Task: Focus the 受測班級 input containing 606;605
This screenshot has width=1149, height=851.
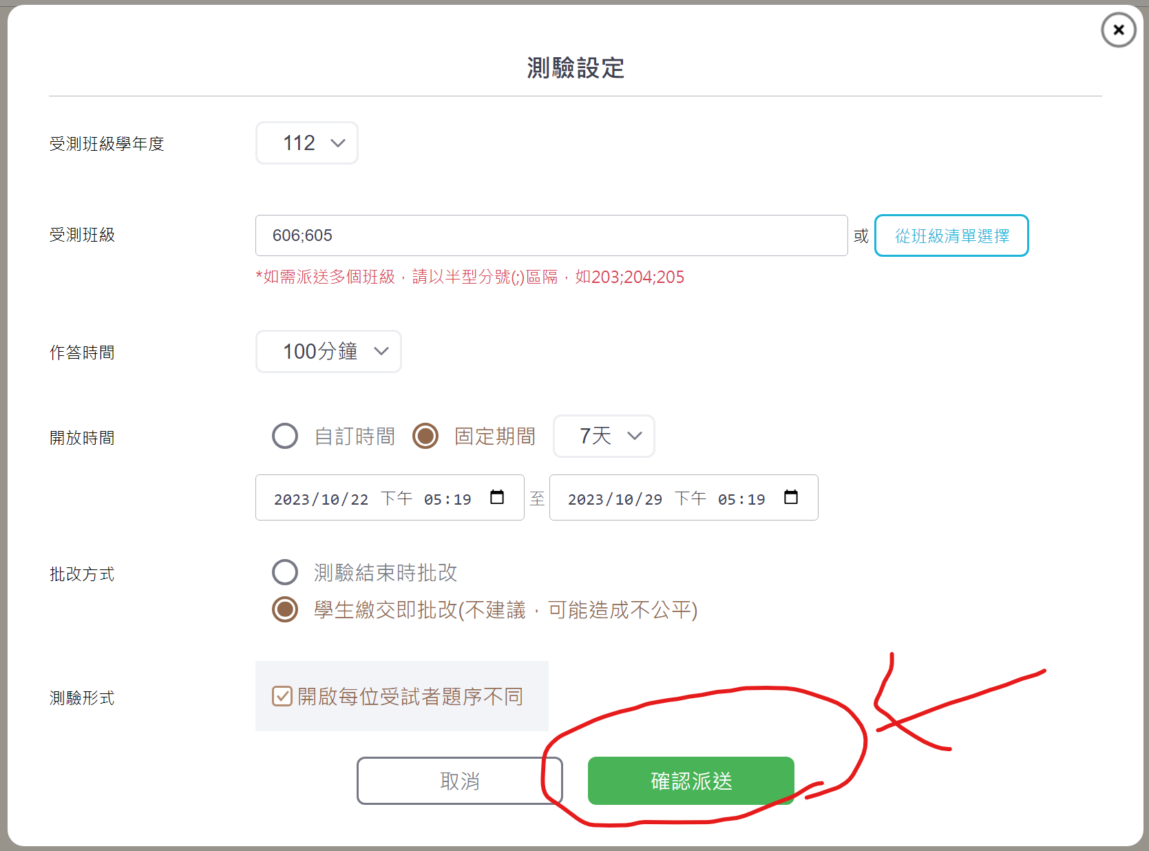Action: click(x=551, y=235)
